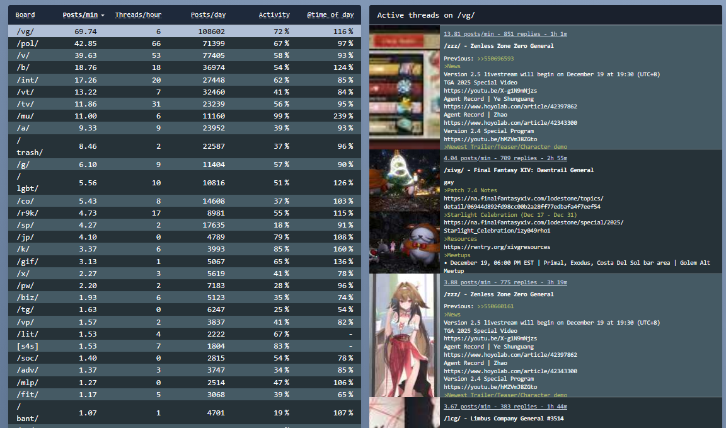Select the /pol/ board row
This screenshot has width=726, height=428.
[x=184, y=43]
